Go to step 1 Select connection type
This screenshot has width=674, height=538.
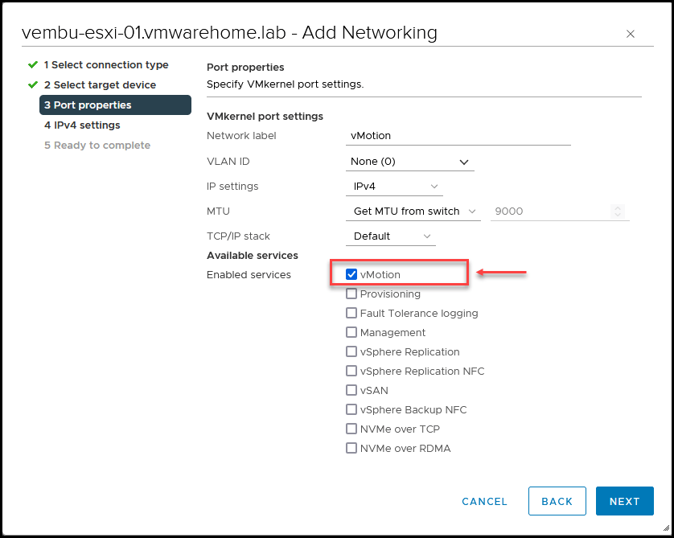tap(105, 65)
